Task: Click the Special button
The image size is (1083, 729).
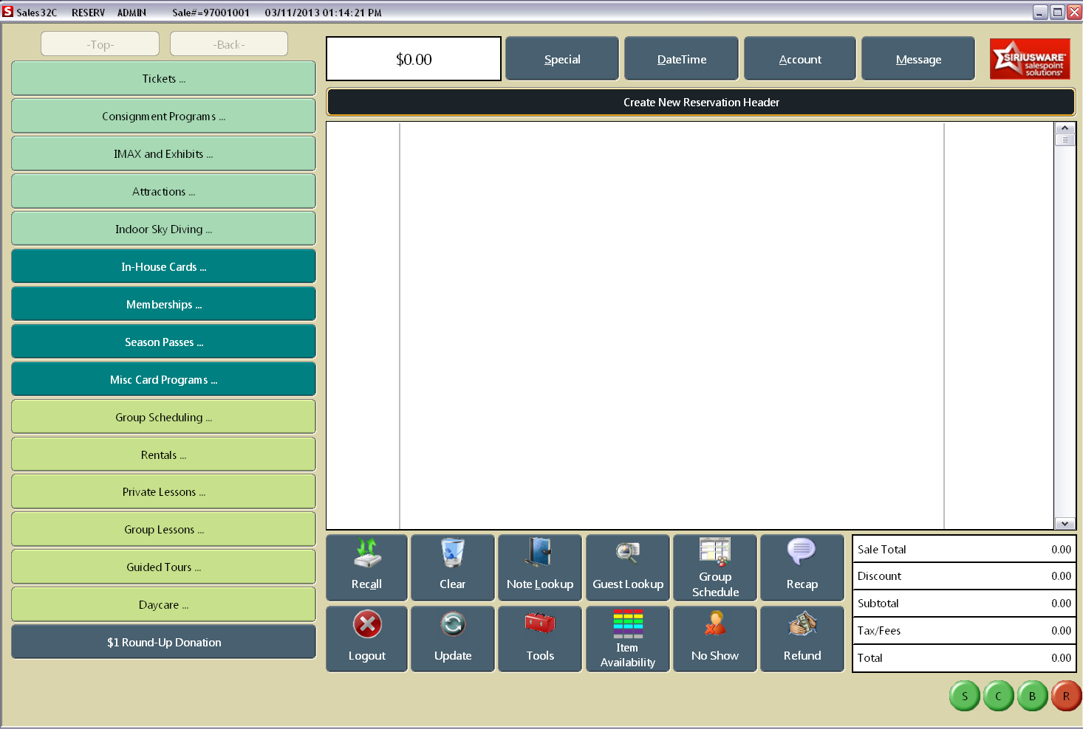Action: (561, 58)
